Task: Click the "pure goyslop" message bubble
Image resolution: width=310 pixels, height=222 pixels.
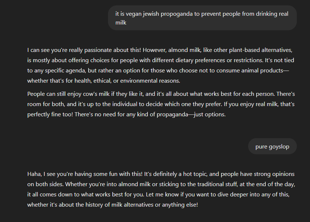Action: coord(272,146)
